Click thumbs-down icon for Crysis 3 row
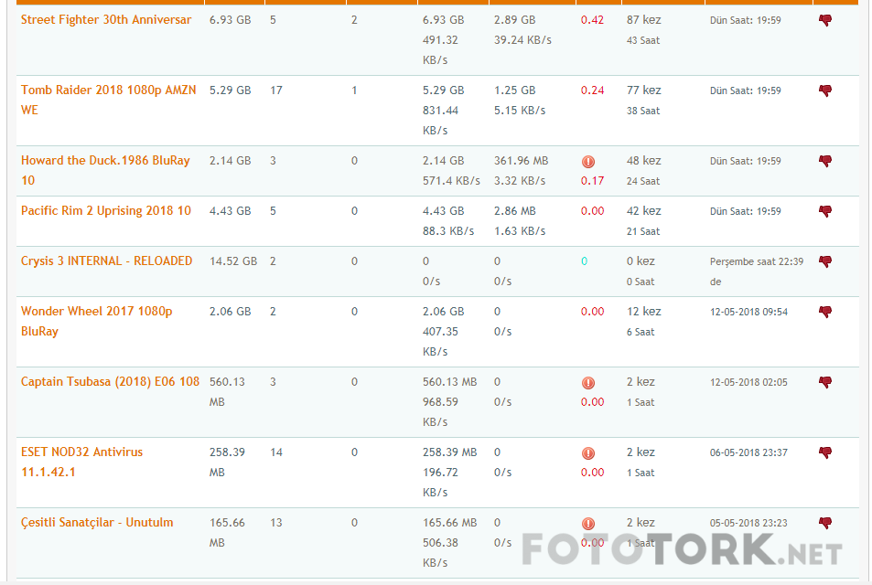872x585 pixels. 824,261
